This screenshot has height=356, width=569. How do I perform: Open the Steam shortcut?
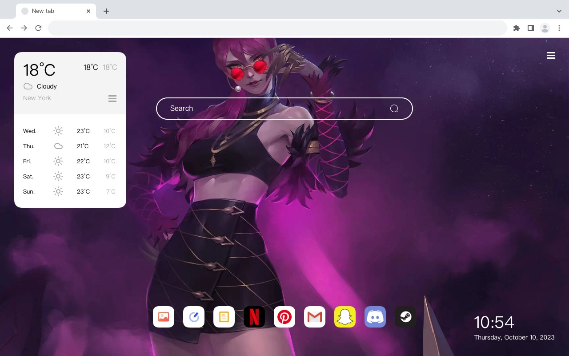[x=405, y=317]
